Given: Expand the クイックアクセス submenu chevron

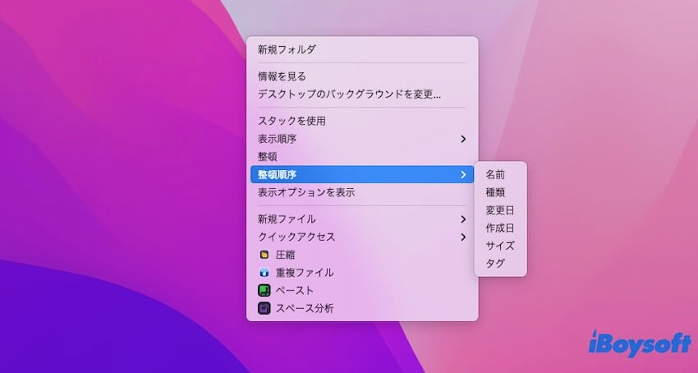Looking at the screenshot, I should 463,237.
